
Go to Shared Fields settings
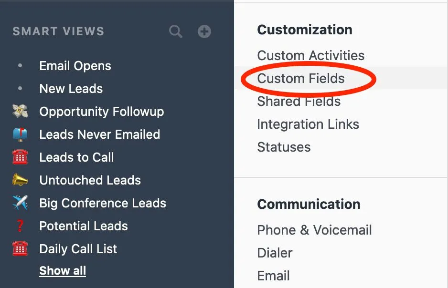pyautogui.click(x=299, y=101)
